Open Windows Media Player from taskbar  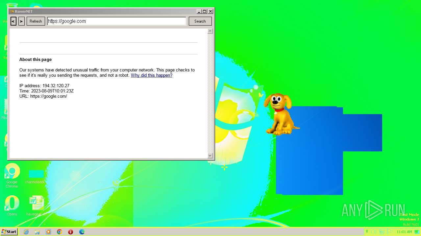48,232
